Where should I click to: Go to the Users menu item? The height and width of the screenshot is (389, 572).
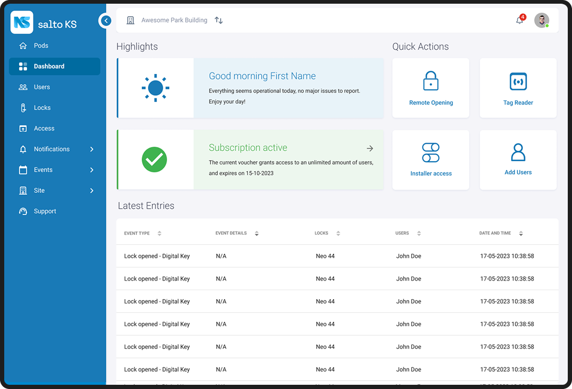coord(42,87)
